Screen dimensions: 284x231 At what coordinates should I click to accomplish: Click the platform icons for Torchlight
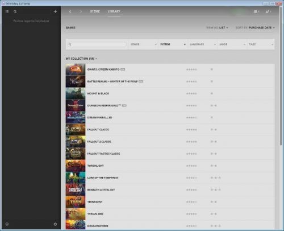(x=214, y=166)
